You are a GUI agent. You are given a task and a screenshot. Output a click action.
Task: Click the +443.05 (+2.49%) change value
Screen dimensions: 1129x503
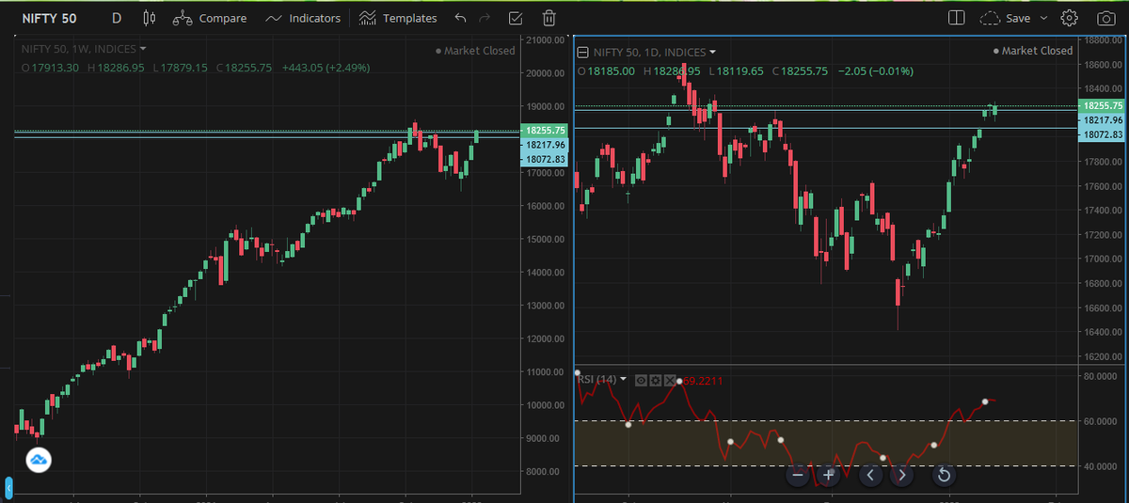click(326, 68)
